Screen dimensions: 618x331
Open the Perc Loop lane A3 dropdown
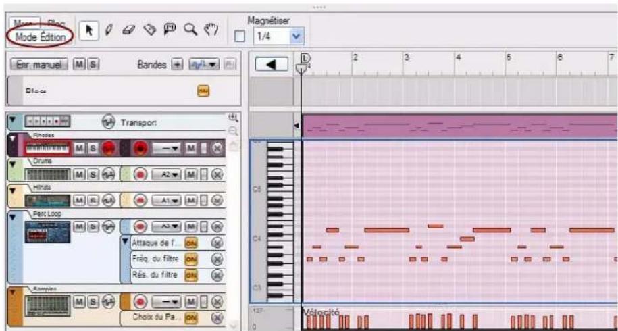[x=167, y=226]
